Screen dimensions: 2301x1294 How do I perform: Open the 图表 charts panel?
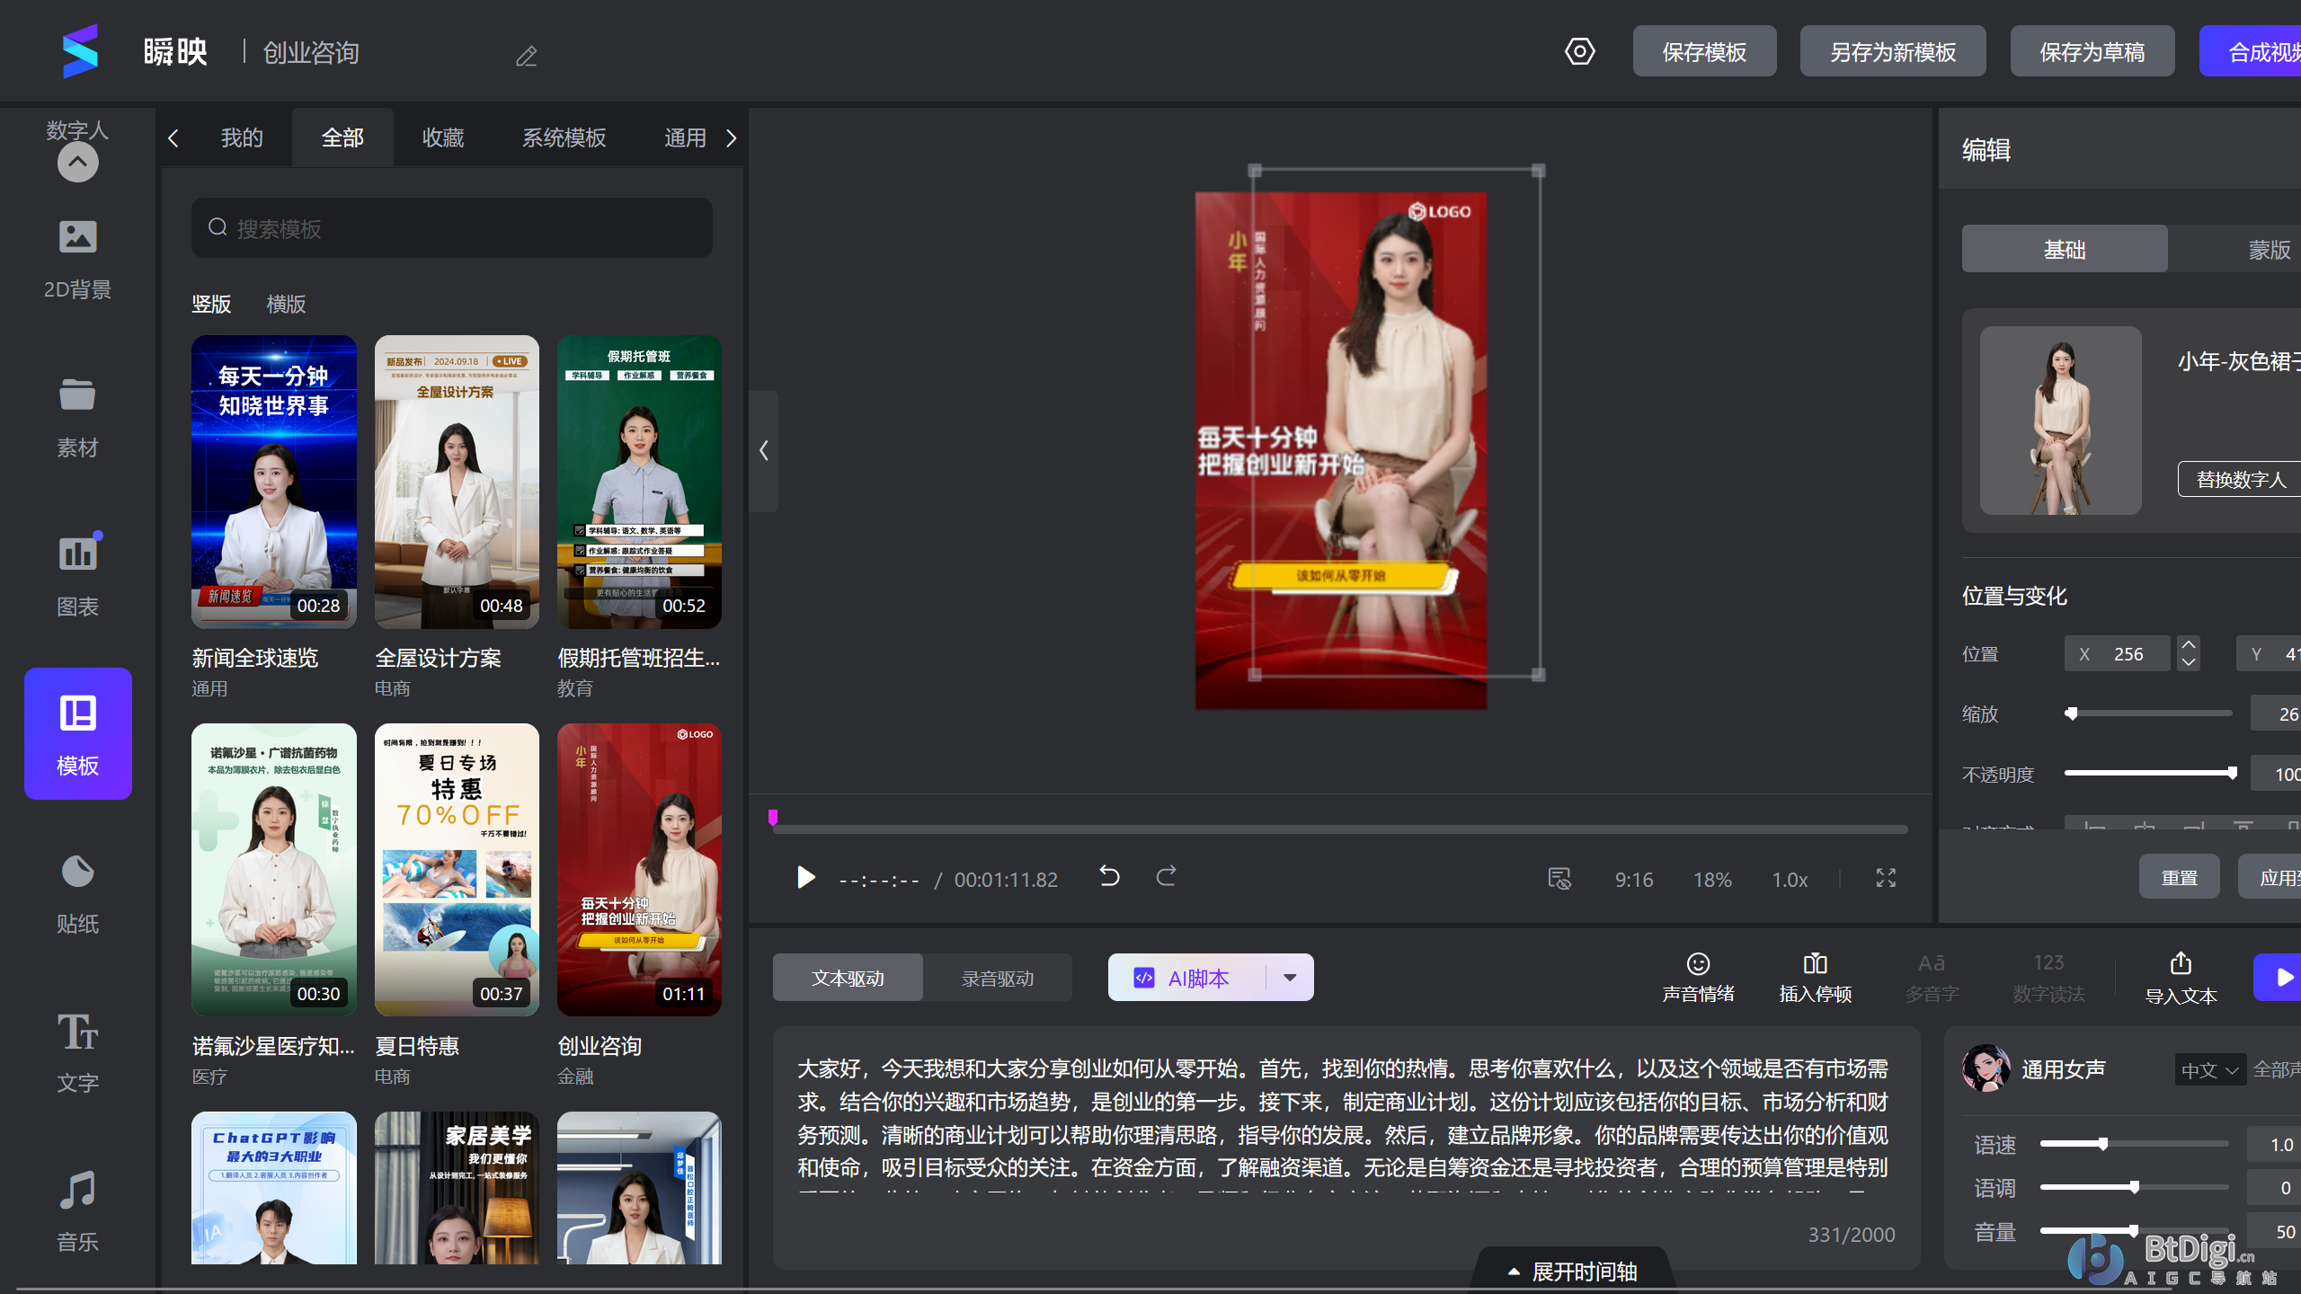coord(77,573)
